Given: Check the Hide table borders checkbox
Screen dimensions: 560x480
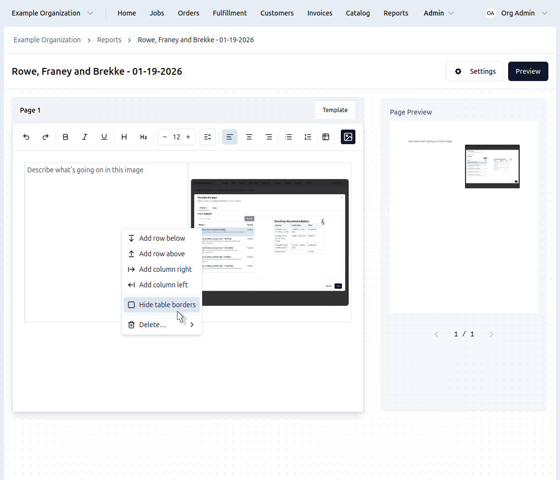Looking at the screenshot, I should (x=131, y=305).
